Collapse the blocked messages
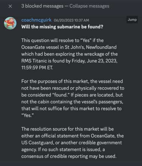 click(89, 6)
